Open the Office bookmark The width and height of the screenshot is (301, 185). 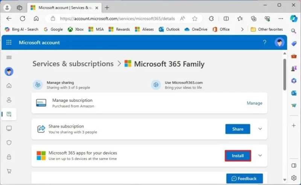(x=221, y=29)
